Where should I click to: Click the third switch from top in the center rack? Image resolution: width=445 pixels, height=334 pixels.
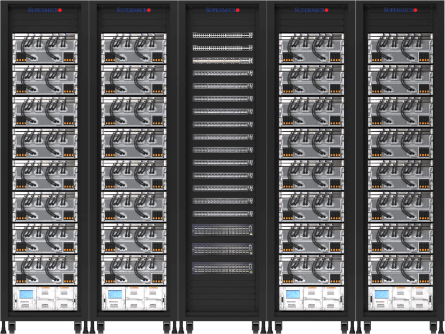223,60
